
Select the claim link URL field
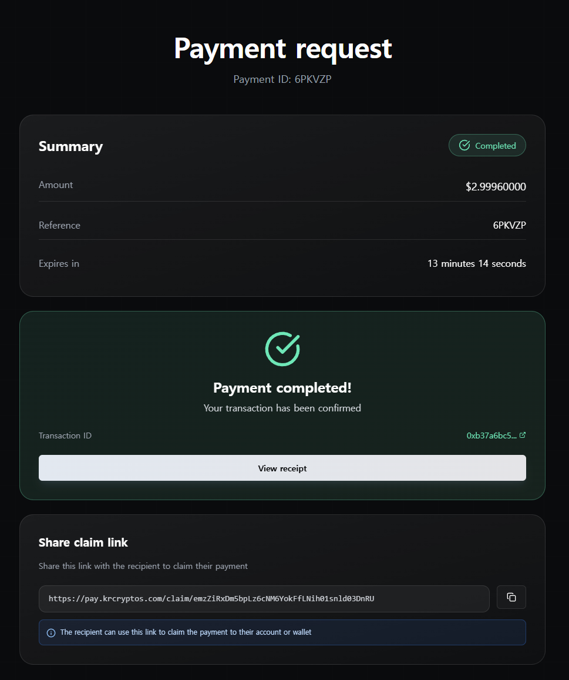[x=264, y=599]
